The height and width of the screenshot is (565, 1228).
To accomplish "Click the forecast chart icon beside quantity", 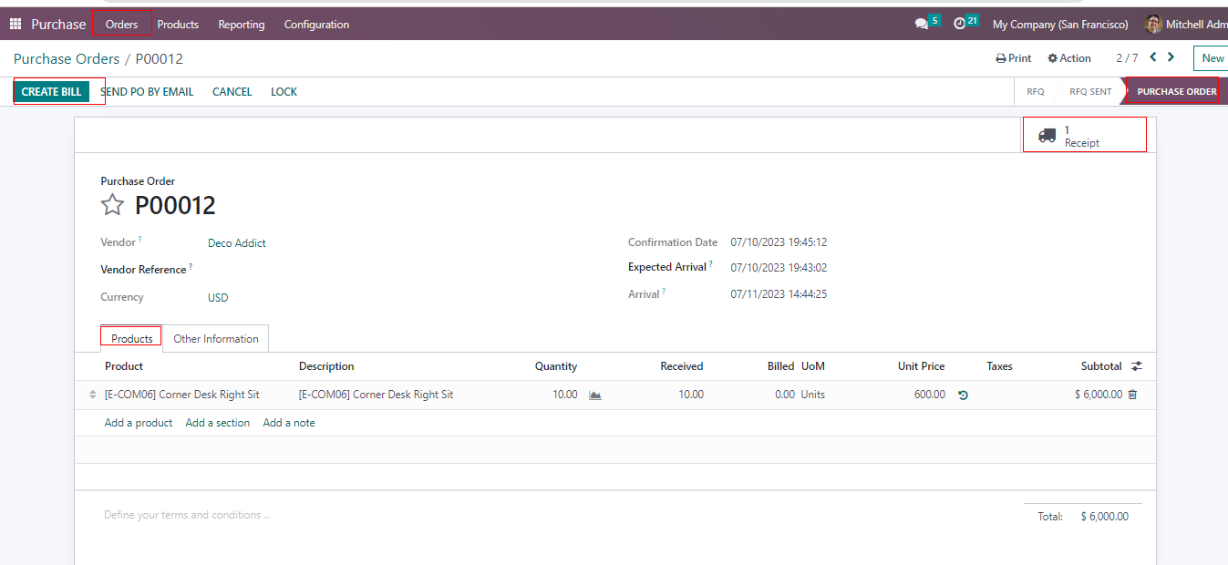I will pos(595,395).
